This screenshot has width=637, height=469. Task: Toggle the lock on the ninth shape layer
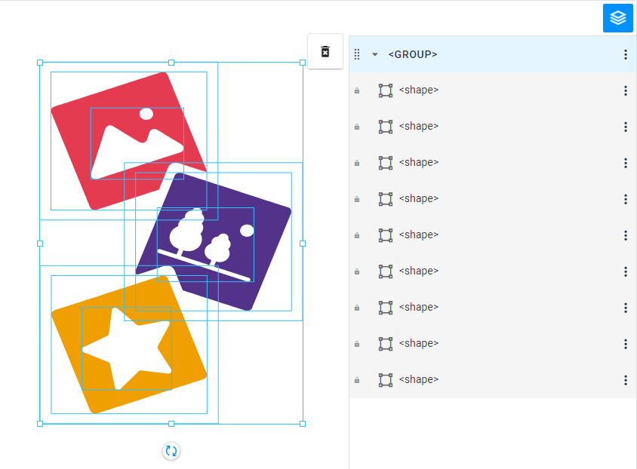[x=357, y=380]
